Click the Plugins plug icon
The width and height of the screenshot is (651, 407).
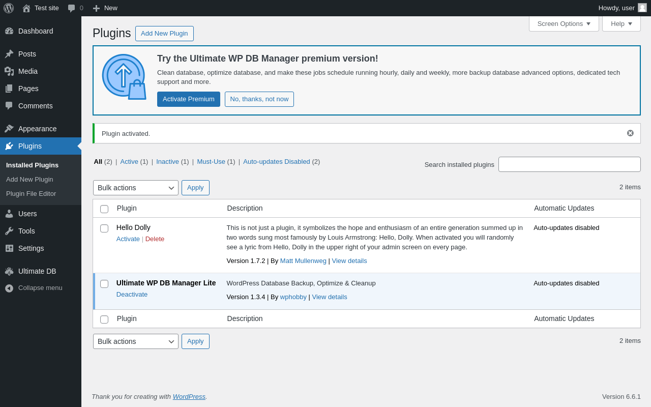point(9,146)
